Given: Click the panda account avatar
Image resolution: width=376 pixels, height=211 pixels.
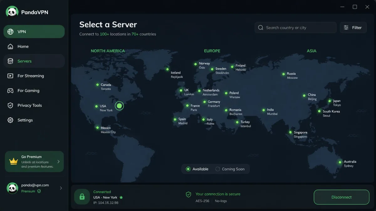Looking at the screenshot, I should pos(12,188).
